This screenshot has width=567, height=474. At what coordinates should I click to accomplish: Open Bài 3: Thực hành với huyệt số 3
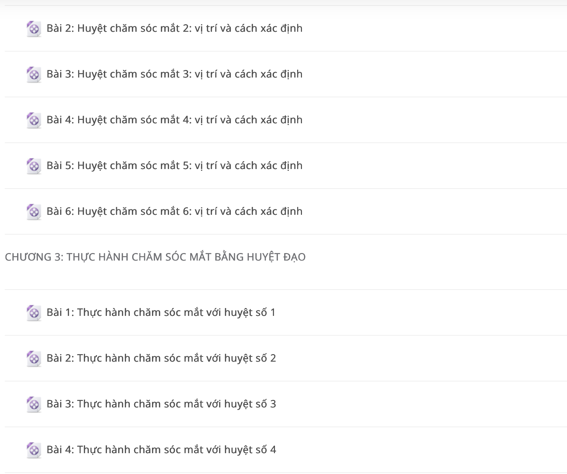point(161,404)
